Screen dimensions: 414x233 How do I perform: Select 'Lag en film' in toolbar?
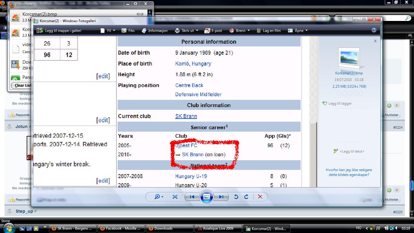click(269, 30)
